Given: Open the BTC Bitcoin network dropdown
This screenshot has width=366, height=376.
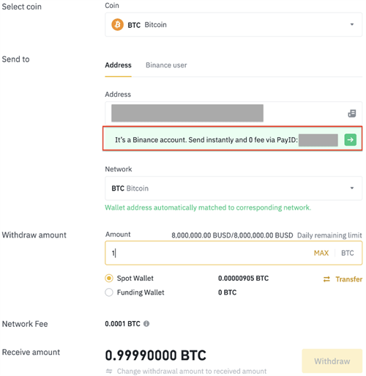Looking at the screenshot, I should [234, 188].
